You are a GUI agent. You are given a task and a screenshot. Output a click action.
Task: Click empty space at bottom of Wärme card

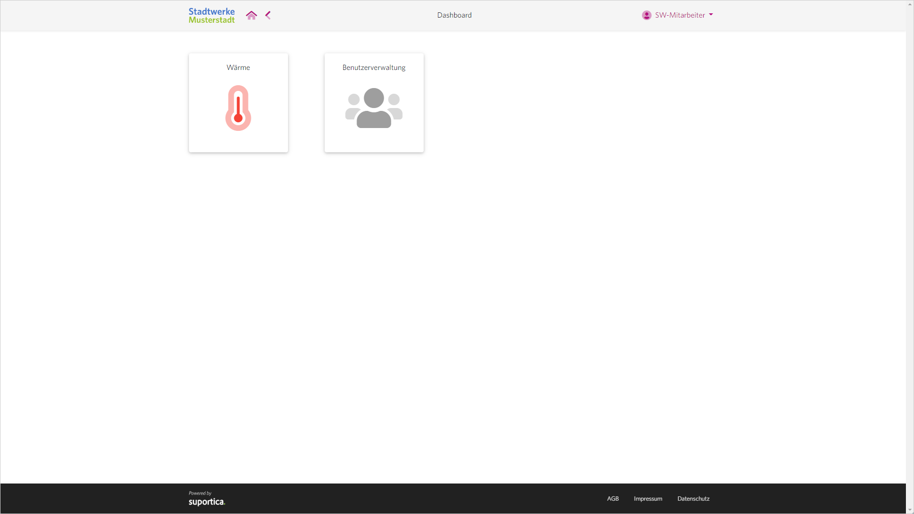point(238,143)
